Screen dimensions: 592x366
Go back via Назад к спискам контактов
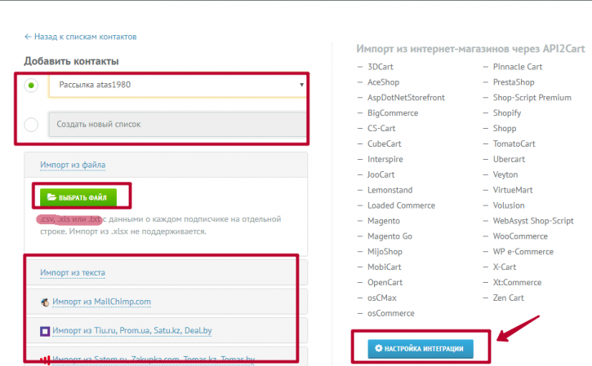(x=85, y=37)
